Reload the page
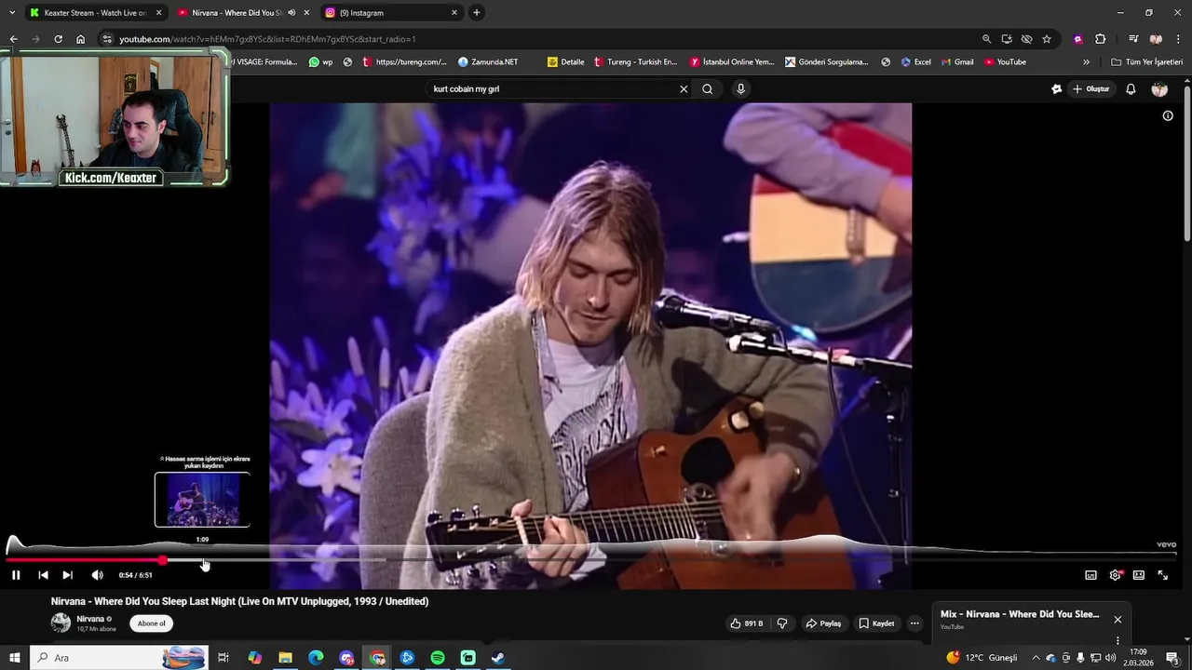1192x670 pixels. (x=58, y=39)
